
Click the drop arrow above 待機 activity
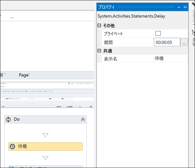click(x=45, y=135)
